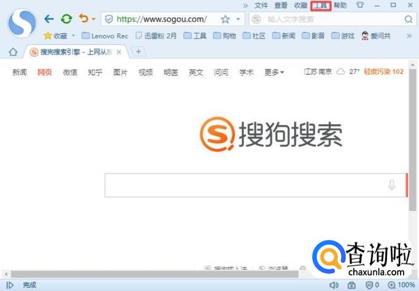419x291 pixels.
Task: Click the vertical page scrollbar
Action: pos(413,139)
